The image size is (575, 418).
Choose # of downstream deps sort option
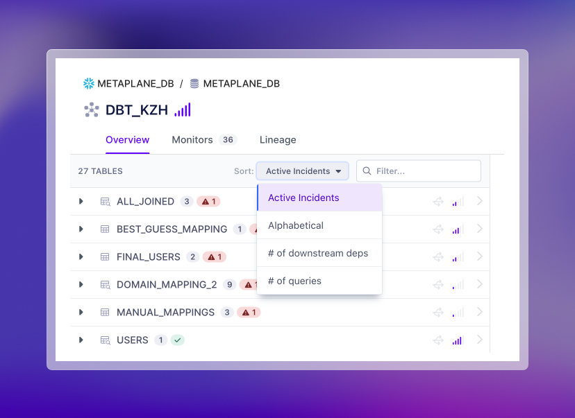click(319, 253)
